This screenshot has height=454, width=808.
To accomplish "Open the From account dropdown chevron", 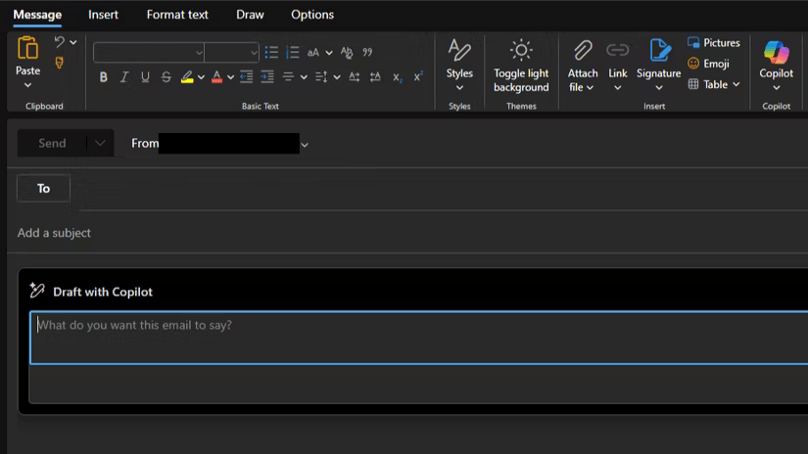I will pyautogui.click(x=305, y=145).
